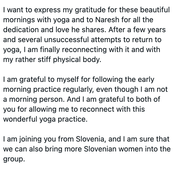The width and height of the screenshot is (174, 169).
Task: Click the word "women" in the last paragraph
Action: point(139,149)
